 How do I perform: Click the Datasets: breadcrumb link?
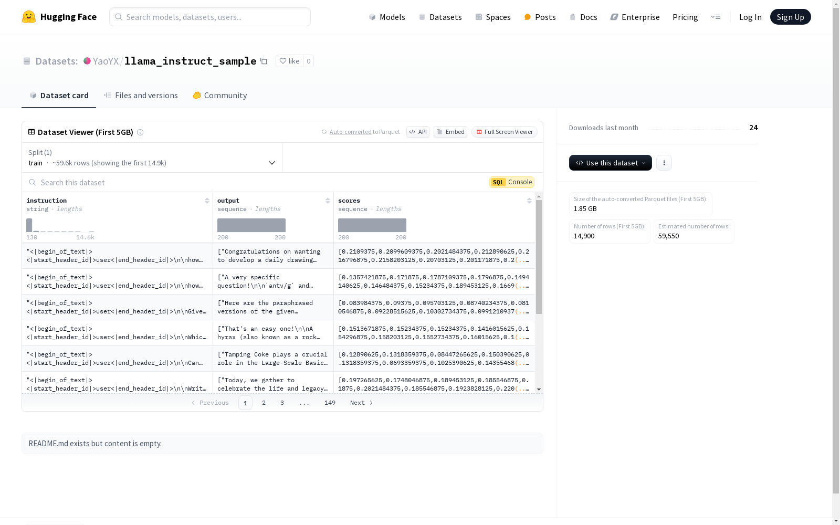[57, 61]
